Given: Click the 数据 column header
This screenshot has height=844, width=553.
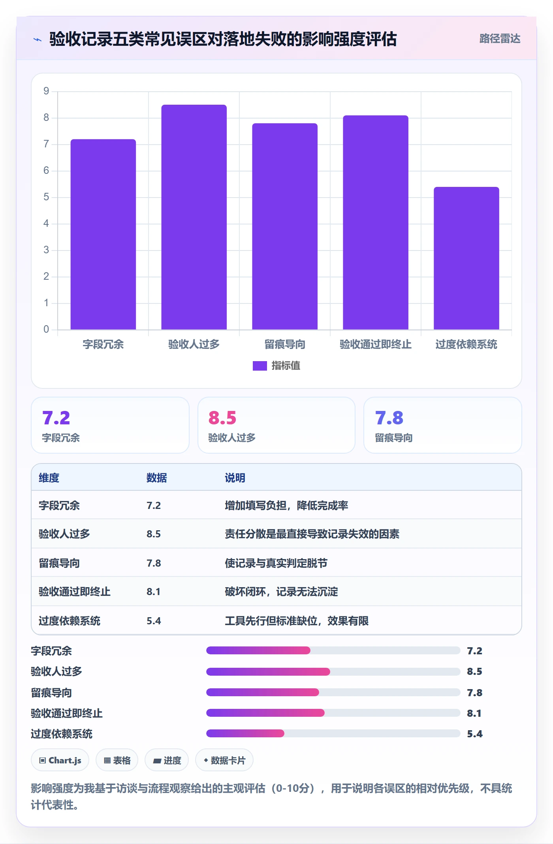Looking at the screenshot, I should pos(157,478).
